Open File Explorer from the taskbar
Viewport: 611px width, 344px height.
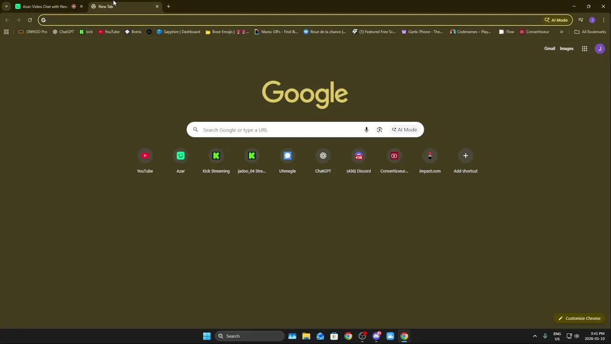pyautogui.click(x=306, y=336)
